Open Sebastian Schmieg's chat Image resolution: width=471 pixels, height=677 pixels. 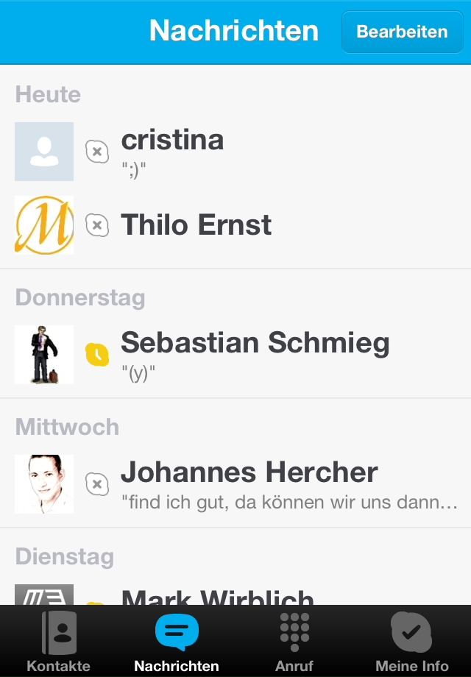235,355
